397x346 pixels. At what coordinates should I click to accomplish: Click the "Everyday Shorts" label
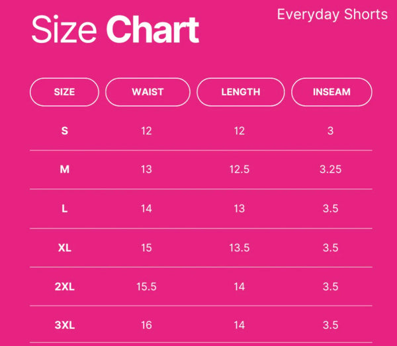(x=332, y=15)
